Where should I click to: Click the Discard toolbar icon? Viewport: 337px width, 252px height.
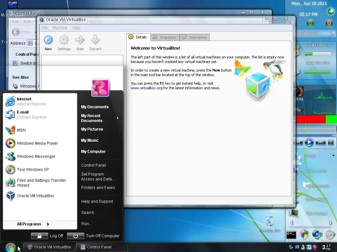pos(95,40)
